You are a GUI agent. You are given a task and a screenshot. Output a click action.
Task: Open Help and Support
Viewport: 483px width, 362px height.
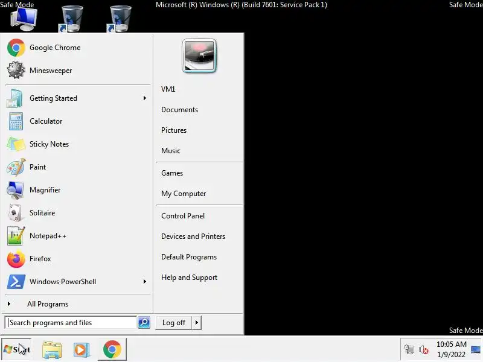(x=189, y=278)
